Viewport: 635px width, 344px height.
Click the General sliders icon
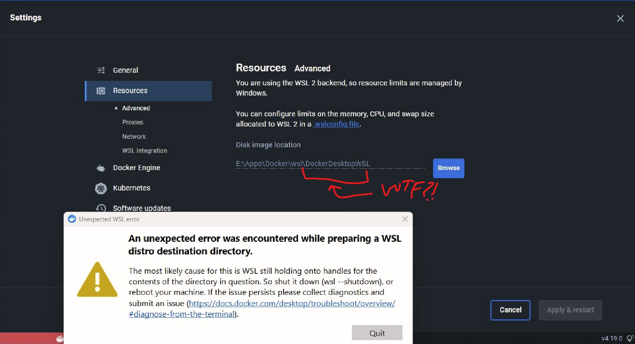coord(101,70)
